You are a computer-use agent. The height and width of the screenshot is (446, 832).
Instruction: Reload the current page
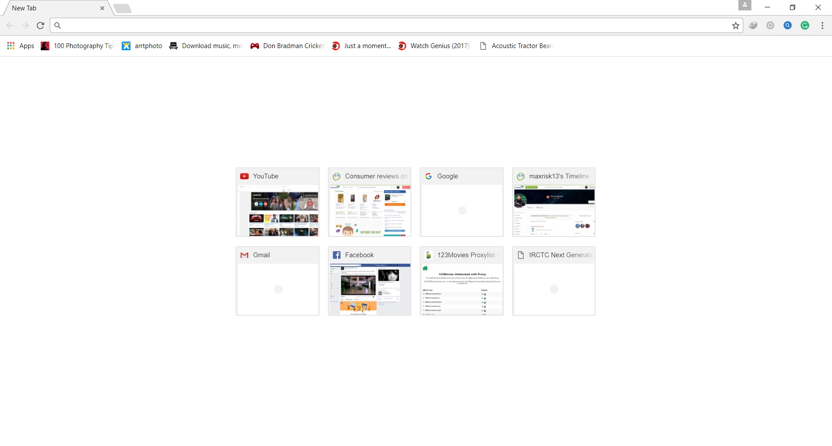(40, 26)
